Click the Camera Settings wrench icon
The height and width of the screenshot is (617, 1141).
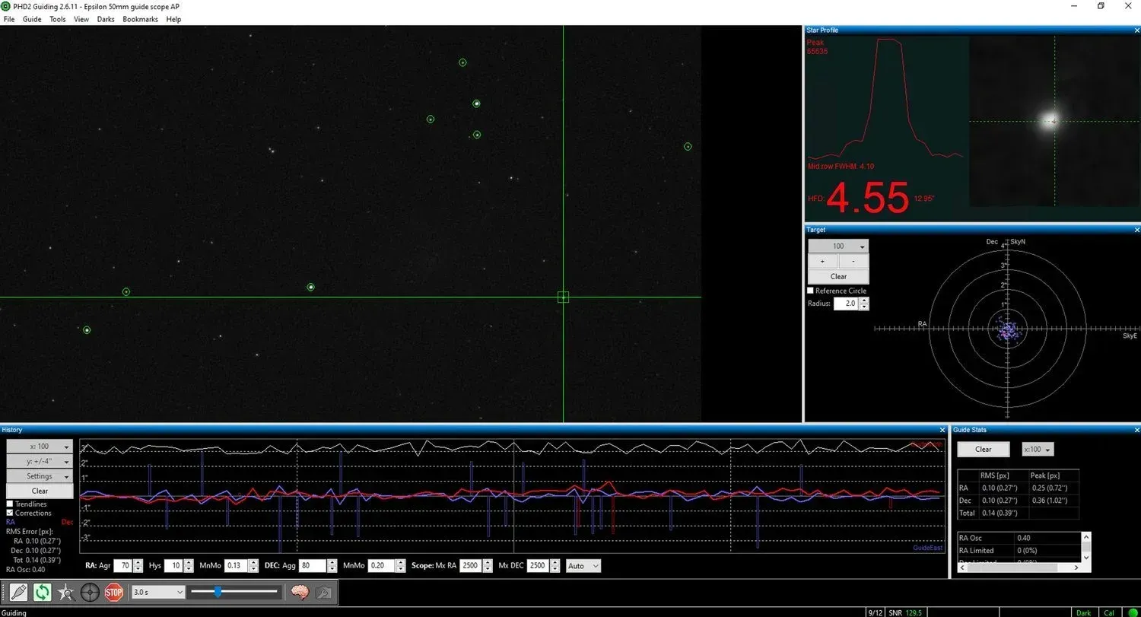click(x=323, y=592)
